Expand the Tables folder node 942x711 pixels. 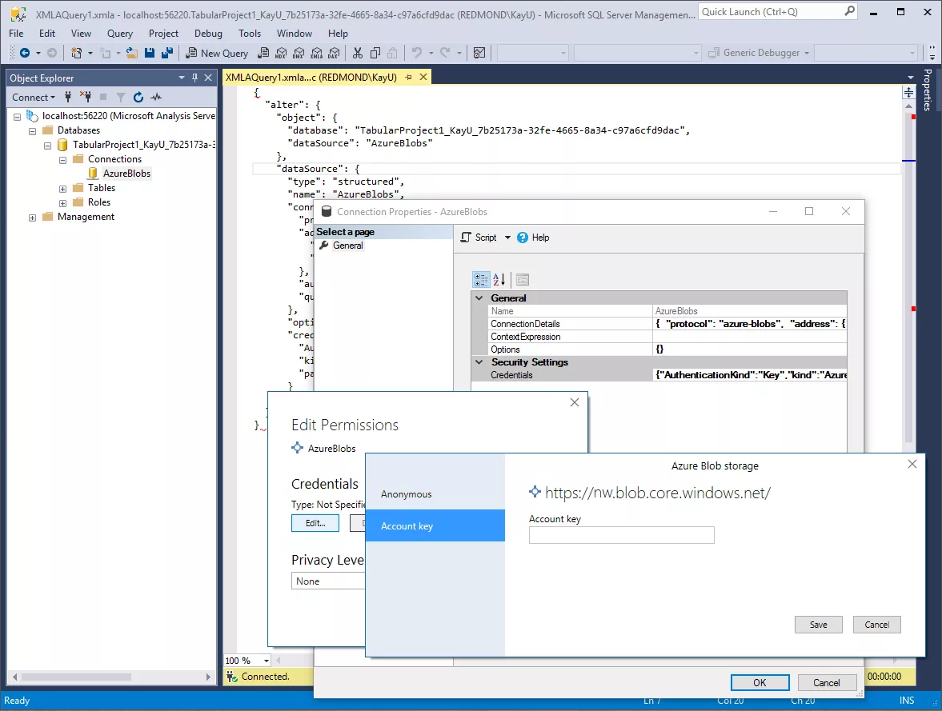pos(62,189)
